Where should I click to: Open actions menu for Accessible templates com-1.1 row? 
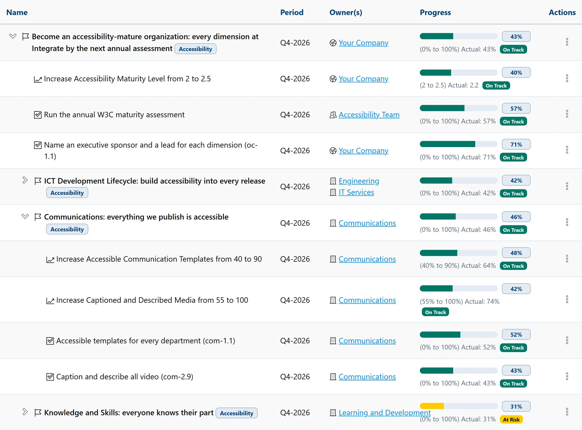(567, 340)
